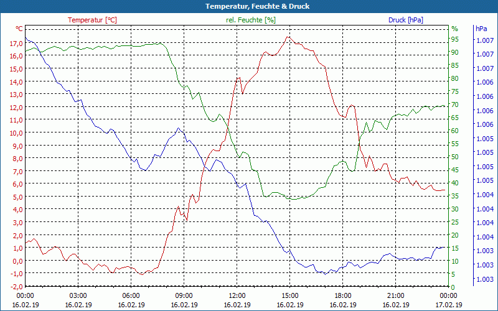Click the 12:00 time axis label
This screenshot has width=498, height=311.
click(x=237, y=296)
